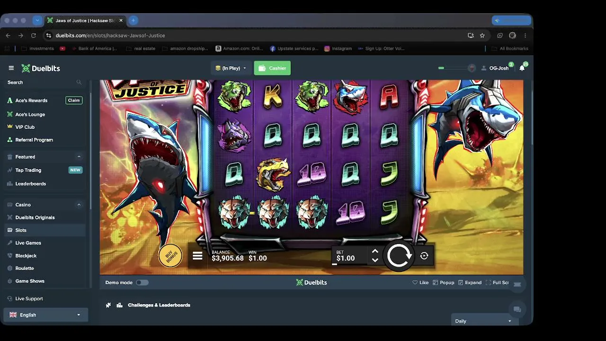Click the install app icon in address bar
Screen dimensions: 606x341
[x=471, y=36]
